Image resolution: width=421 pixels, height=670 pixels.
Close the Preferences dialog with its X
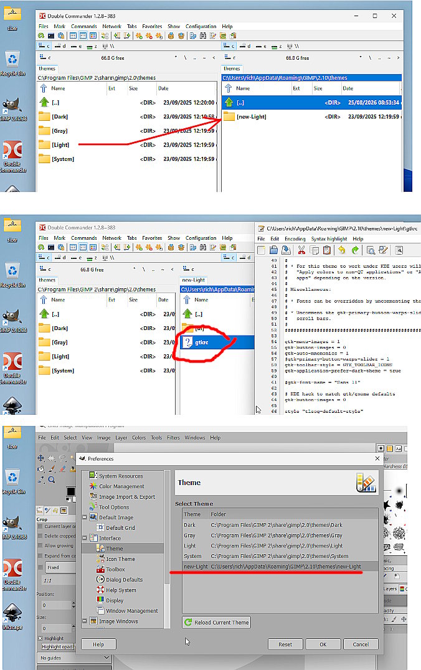click(x=377, y=458)
